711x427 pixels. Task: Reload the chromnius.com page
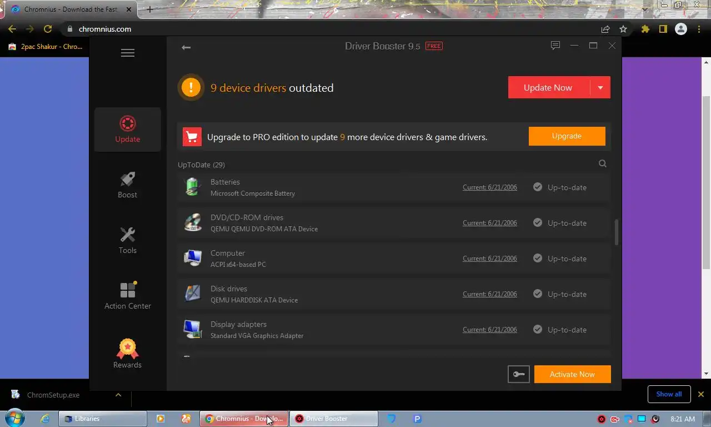pos(48,29)
